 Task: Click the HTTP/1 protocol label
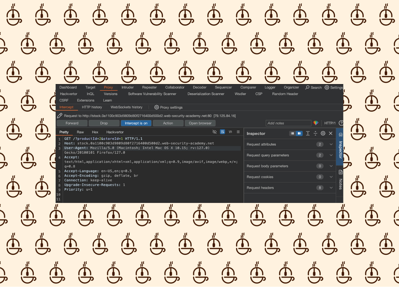(330, 123)
